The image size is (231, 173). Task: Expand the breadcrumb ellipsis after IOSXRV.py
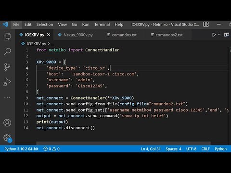coord(52,44)
